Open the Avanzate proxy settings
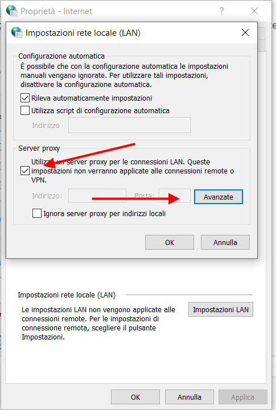The height and width of the screenshot is (410, 276). point(219,197)
